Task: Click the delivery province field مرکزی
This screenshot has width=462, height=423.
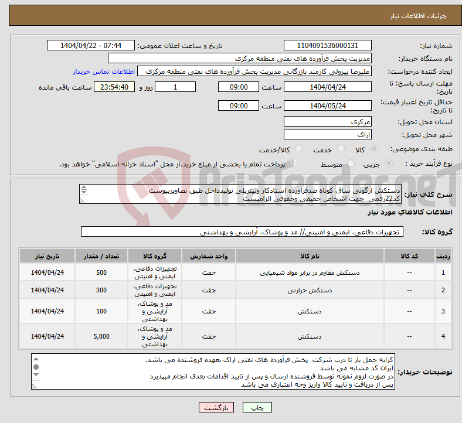Action: point(327,122)
